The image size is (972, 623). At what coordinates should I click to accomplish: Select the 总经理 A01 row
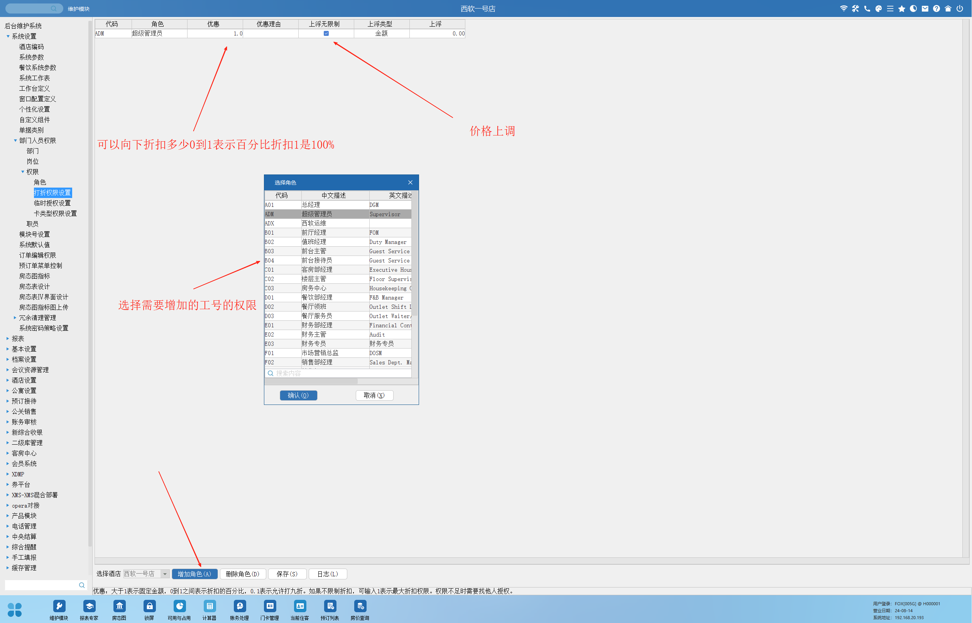pos(338,205)
